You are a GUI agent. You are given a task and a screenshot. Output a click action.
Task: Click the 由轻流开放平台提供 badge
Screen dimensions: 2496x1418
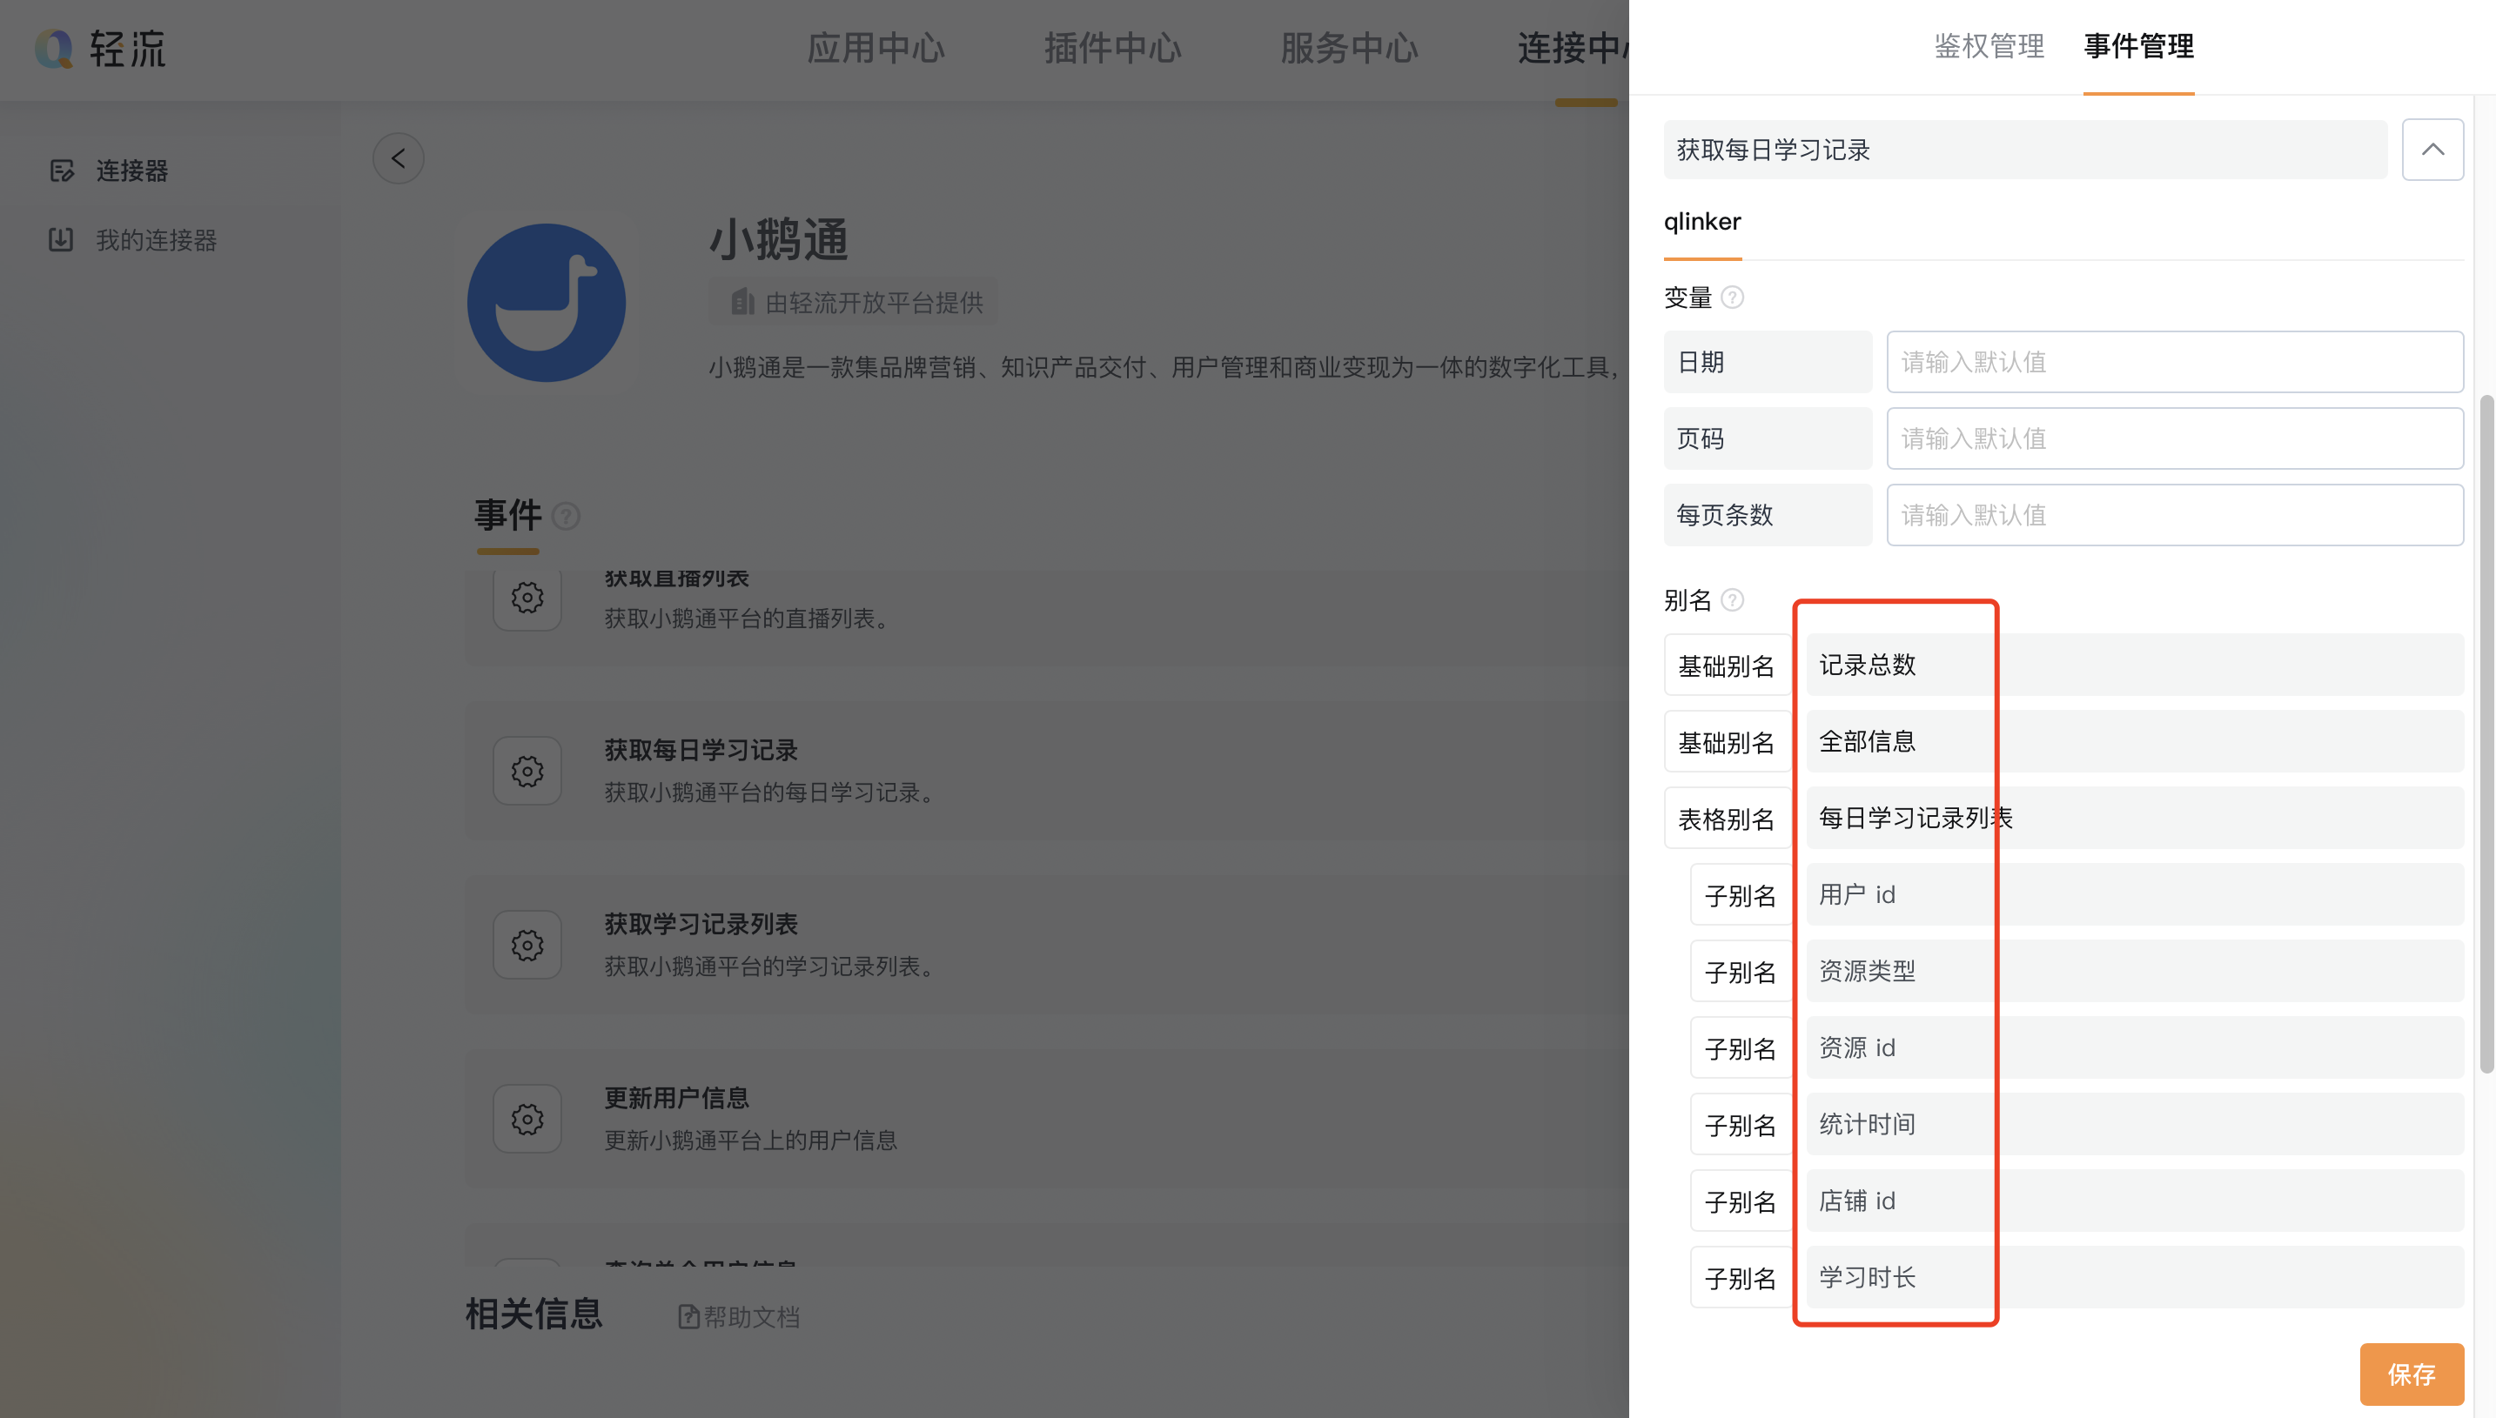[854, 303]
